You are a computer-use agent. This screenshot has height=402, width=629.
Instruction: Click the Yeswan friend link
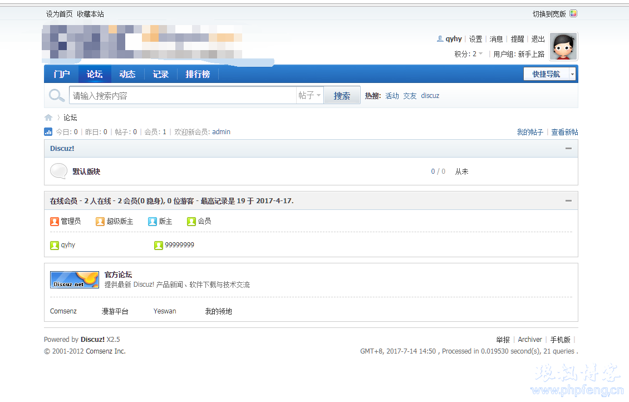point(165,311)
